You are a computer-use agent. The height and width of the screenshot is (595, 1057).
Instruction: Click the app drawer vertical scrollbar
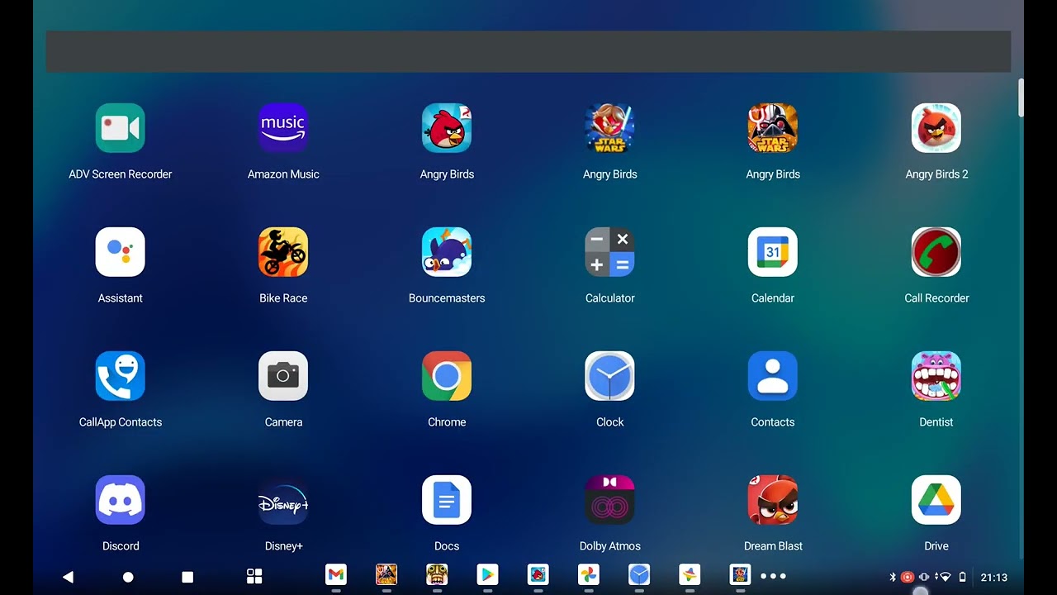[x=1021, y=98]
